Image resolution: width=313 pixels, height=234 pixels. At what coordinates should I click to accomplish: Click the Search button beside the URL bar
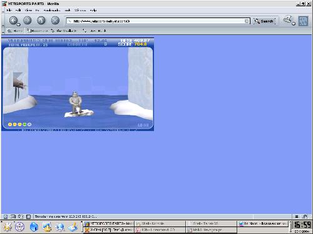264,21
